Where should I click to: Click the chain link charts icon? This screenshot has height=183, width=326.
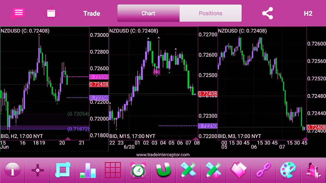(264, 171)
